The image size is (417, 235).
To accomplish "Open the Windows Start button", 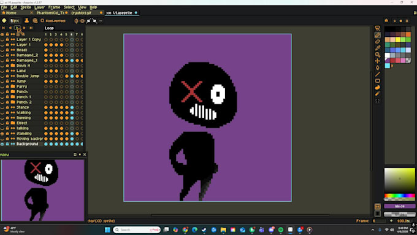I will (107, 229).
